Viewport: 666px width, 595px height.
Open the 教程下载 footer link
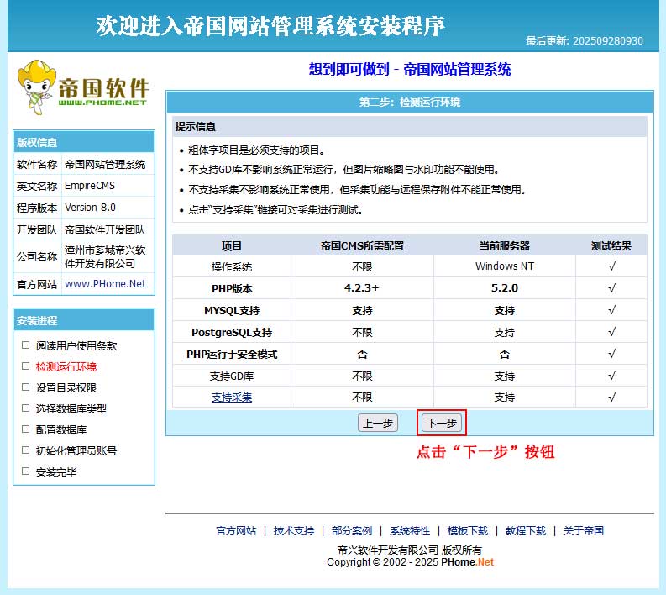coord(526,531)
